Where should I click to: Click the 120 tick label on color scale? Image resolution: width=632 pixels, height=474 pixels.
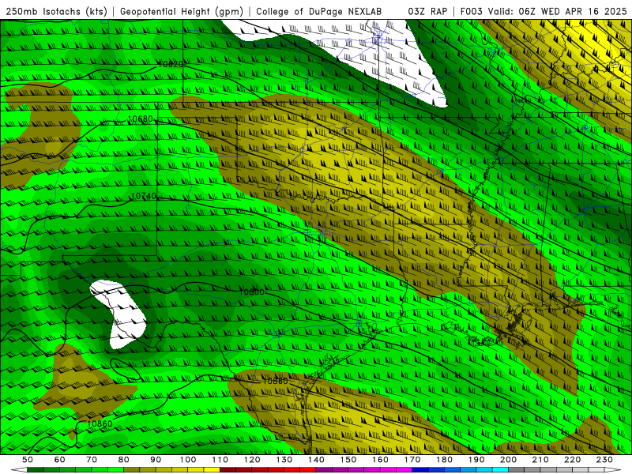[x=252, y=460]
